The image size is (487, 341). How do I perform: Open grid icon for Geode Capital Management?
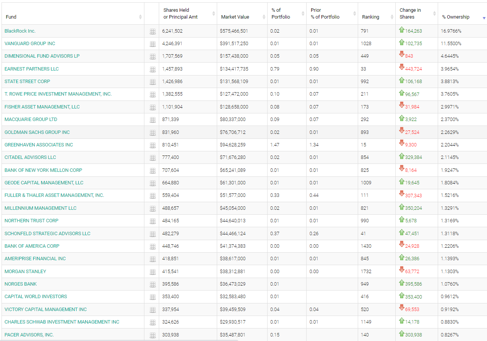[153, 183]
